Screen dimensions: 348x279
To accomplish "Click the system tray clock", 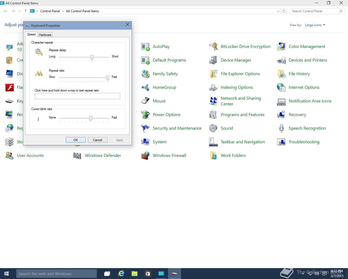I will coord(337,274).
